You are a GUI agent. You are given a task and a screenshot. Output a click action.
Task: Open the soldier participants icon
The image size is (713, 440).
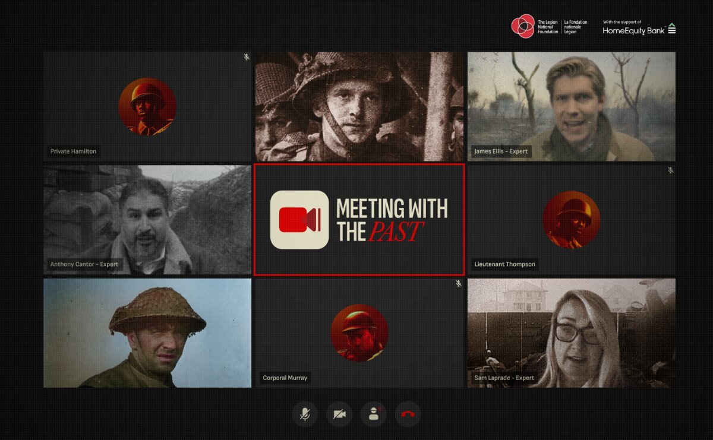[374, 414]
